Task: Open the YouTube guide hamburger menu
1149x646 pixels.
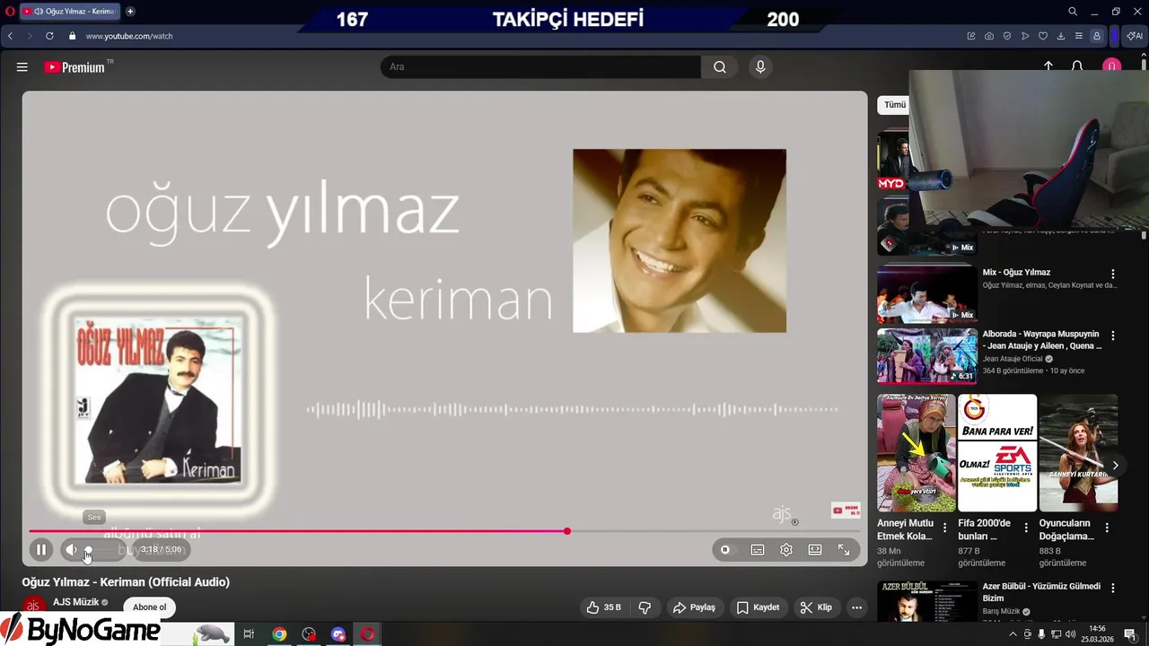Action: coord(22,67)
